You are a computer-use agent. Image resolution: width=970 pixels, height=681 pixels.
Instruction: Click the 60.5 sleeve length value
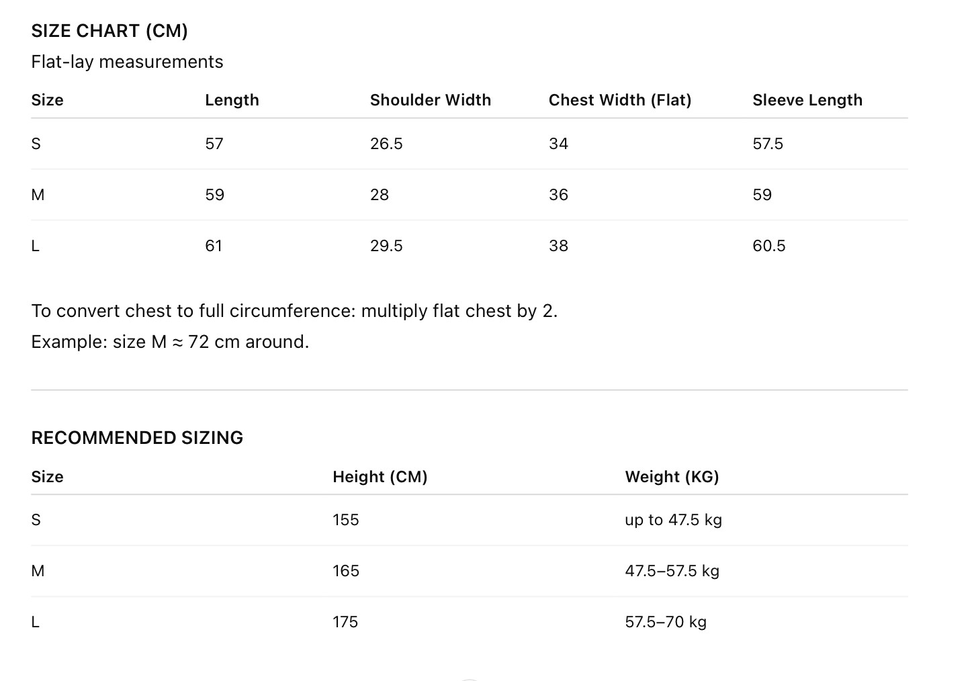768,246
